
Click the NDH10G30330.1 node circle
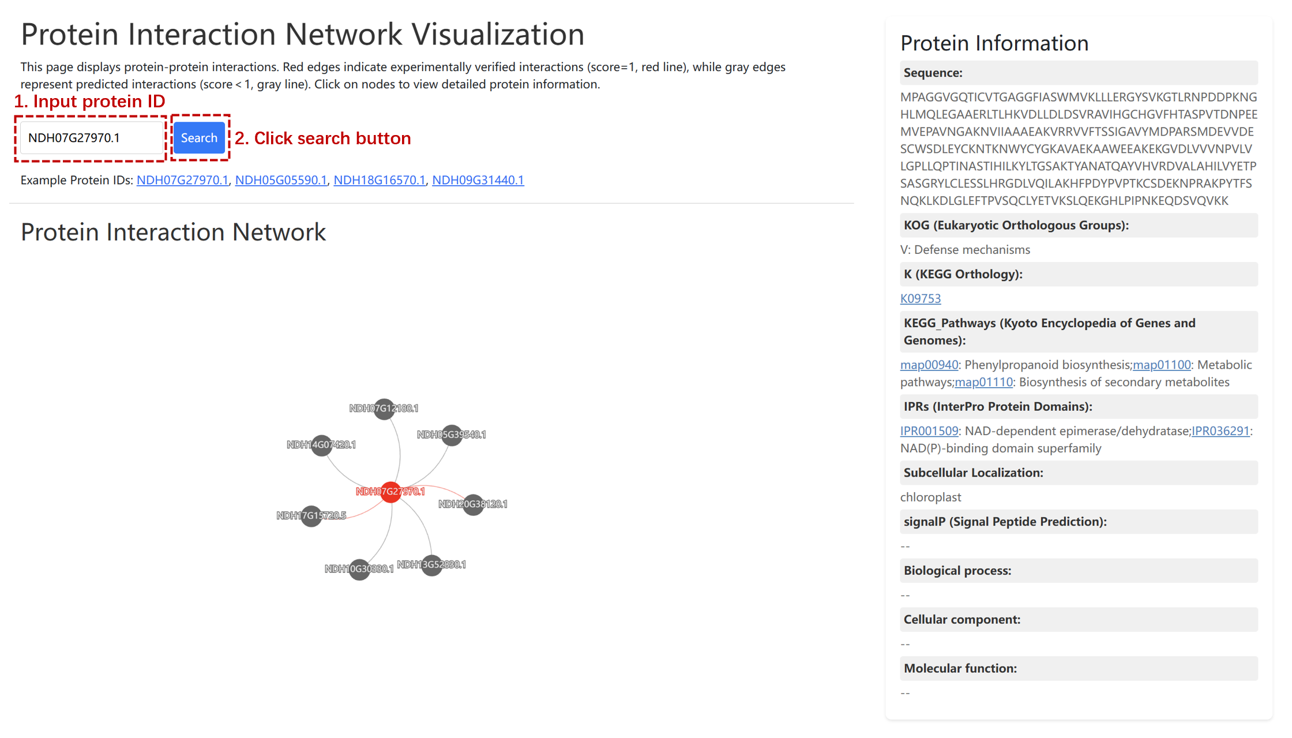359,569
